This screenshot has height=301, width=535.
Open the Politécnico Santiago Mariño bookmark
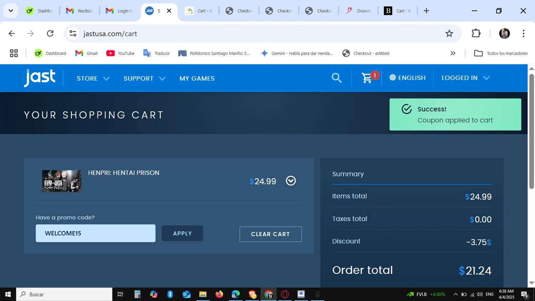pyautogui.click(x=214, y=53)
